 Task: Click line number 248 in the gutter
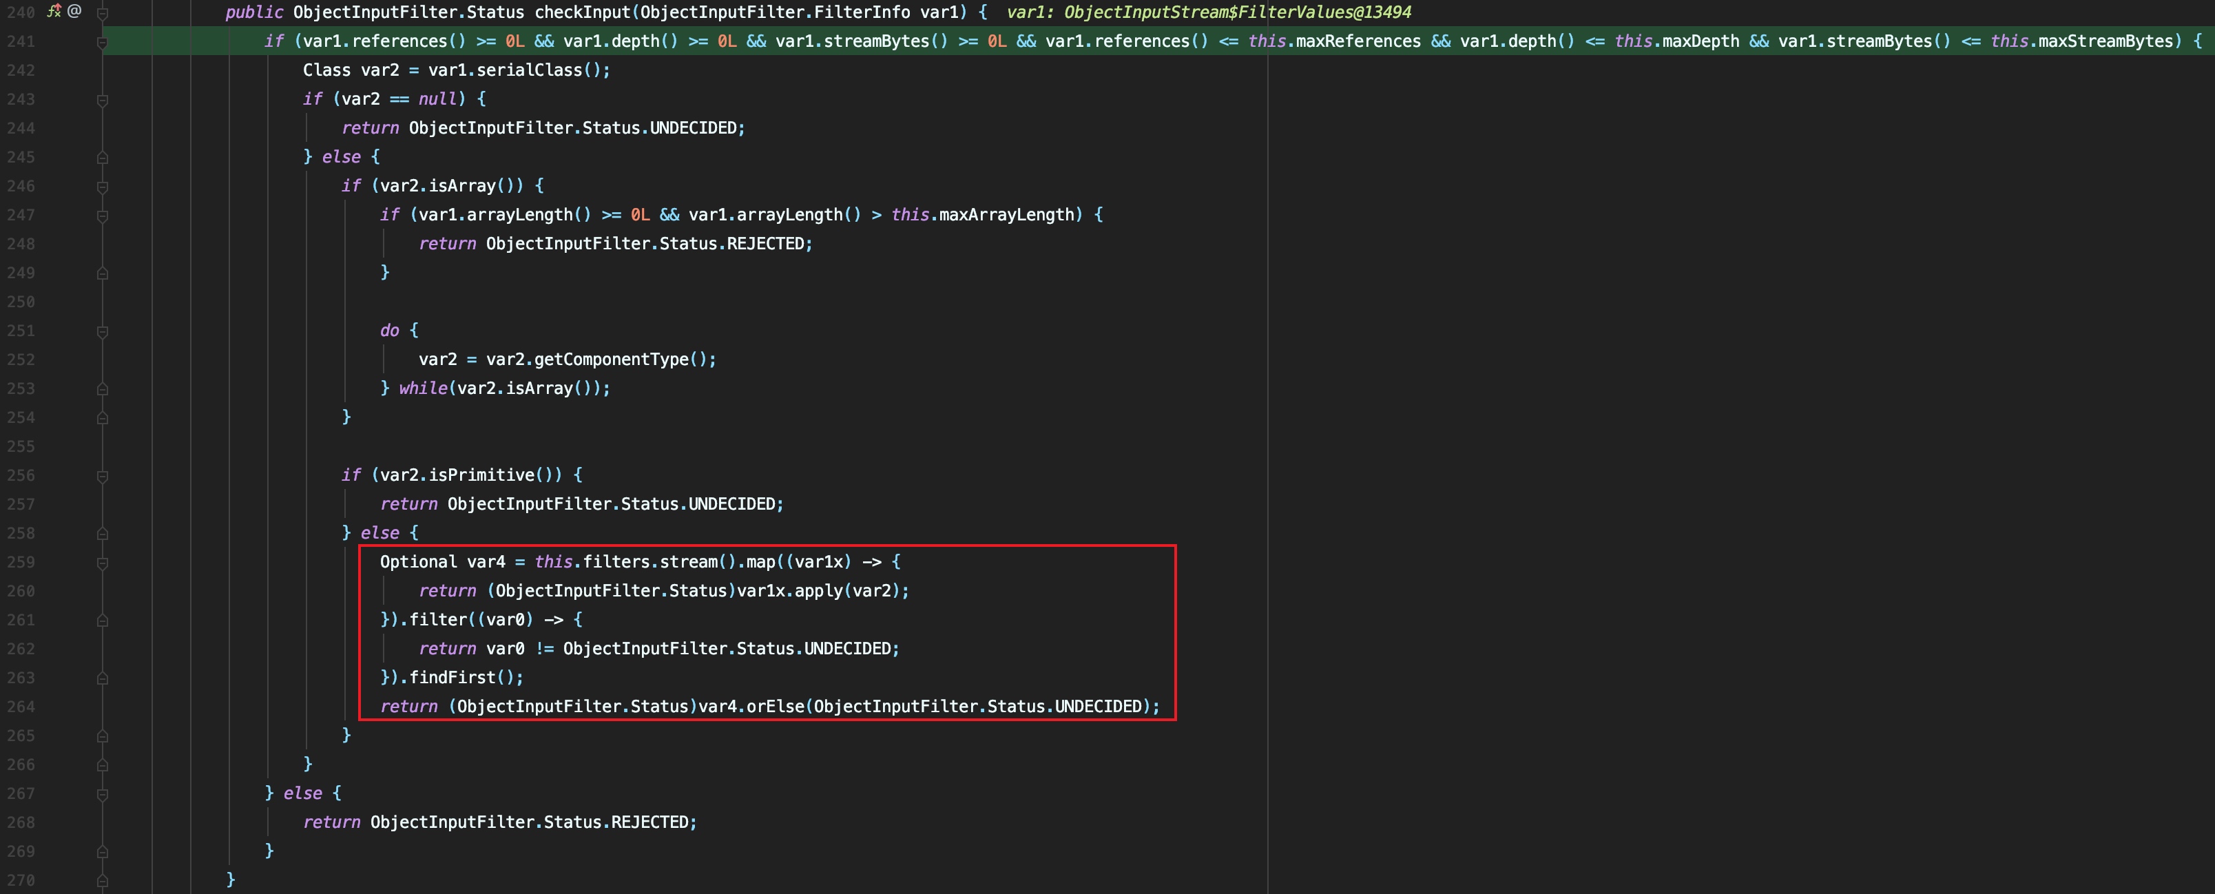pyautogui.click(x=21, y=243)
